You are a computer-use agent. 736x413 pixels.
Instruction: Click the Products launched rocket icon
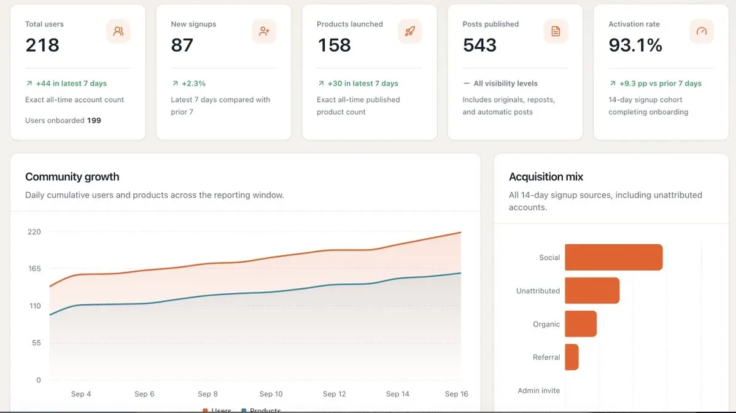pos(410,31)
